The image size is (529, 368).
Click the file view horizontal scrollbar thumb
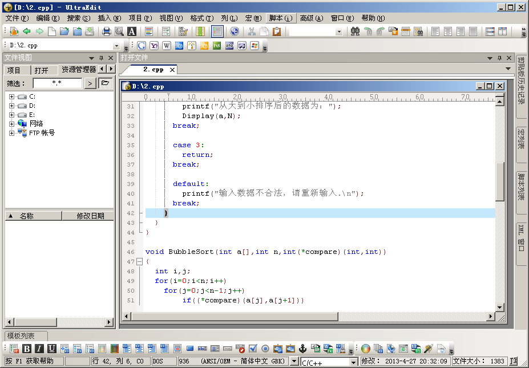(x=35, y=322)
